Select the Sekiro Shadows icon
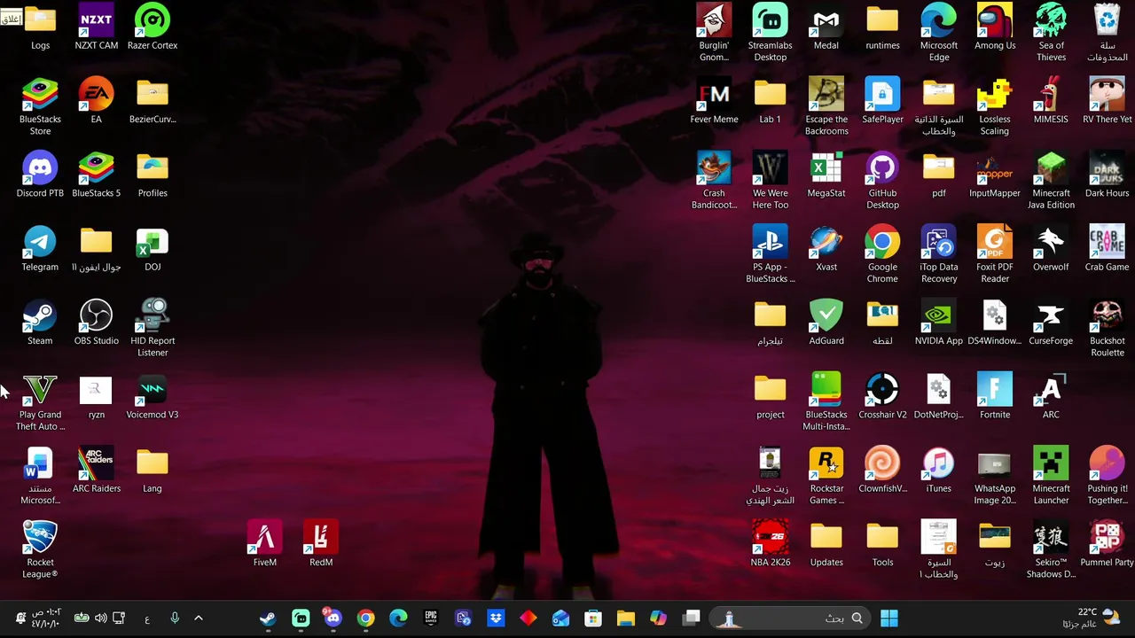This screenshot has height=638, width=1135. 1051,550
